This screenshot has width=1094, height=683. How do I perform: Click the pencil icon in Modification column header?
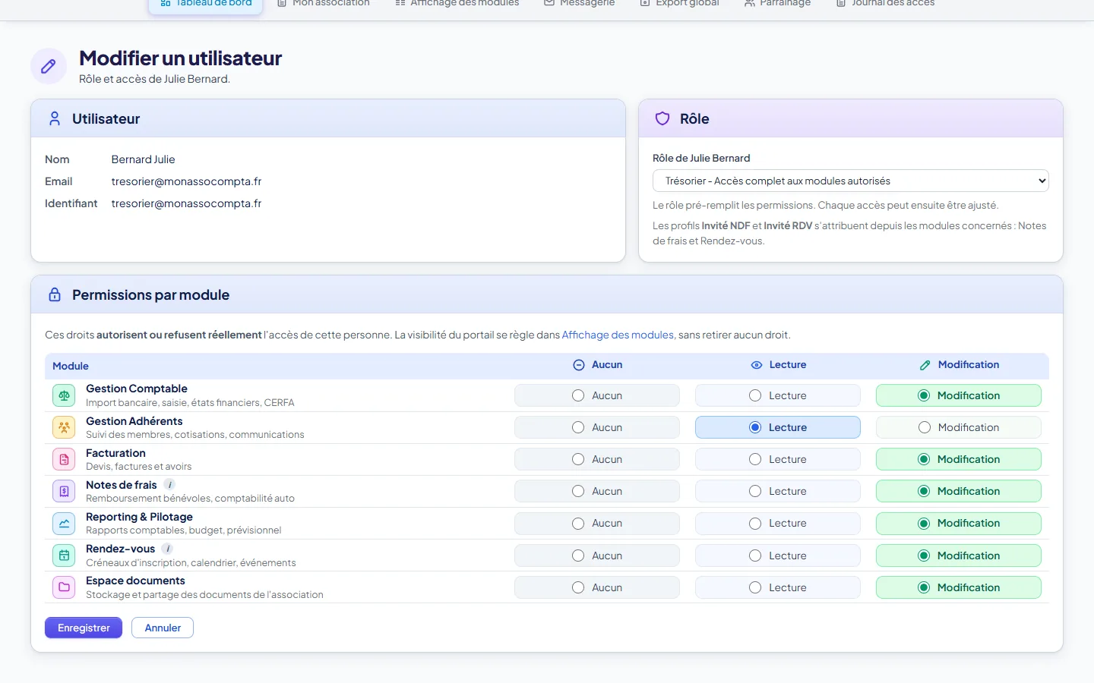coord(925,365)
